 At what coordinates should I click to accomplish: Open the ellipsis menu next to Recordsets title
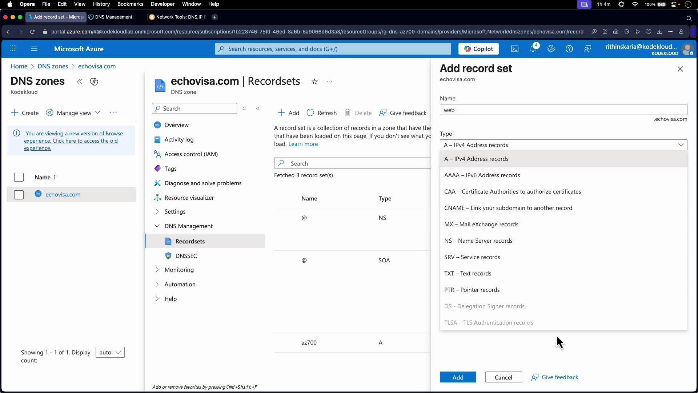click(x=329, y=82)
